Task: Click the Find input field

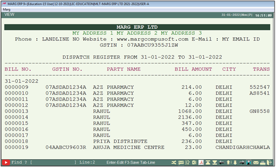Action: [53, 162]
